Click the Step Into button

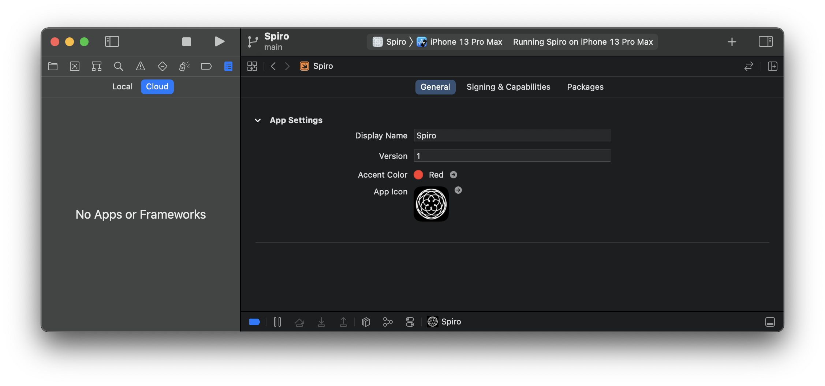click(x=321, y=322)
